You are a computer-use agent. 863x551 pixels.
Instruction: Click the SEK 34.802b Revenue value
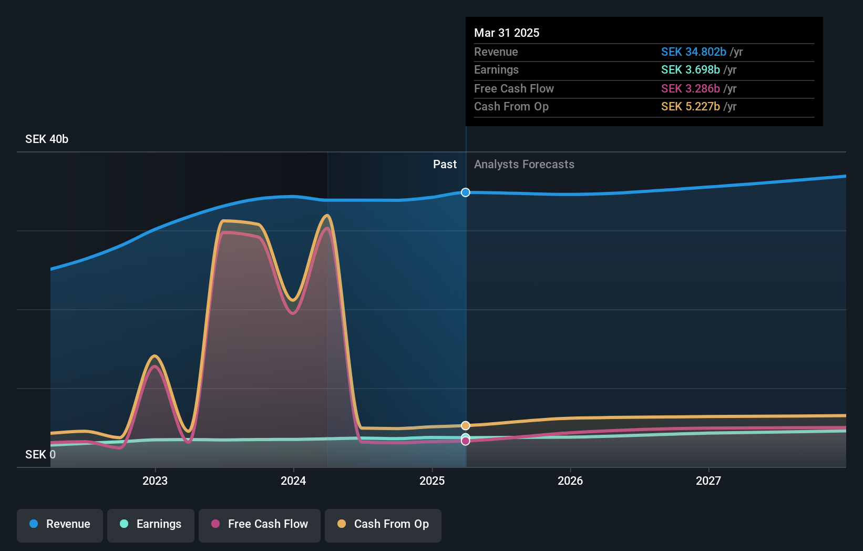click(x=694, y=52)
